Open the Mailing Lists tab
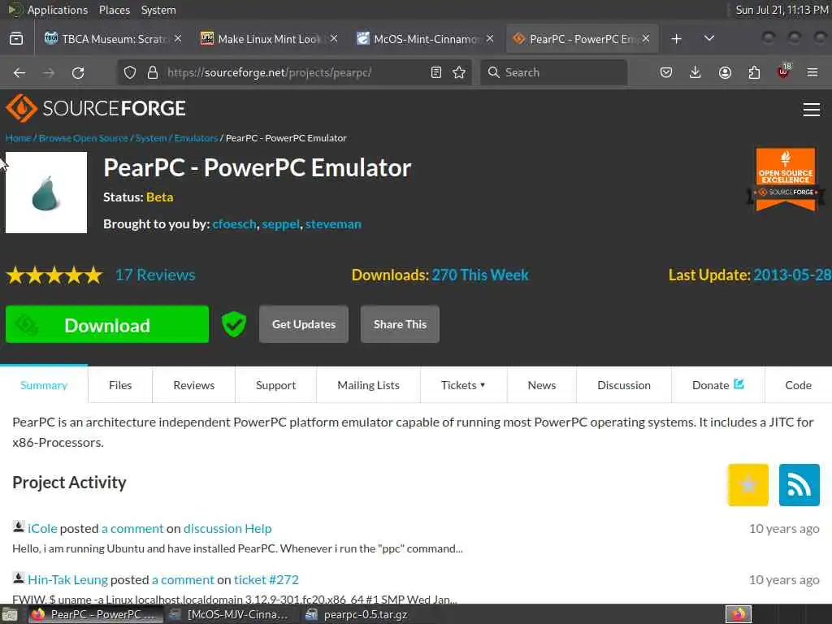832x624 pixels. tap(368, 385)
